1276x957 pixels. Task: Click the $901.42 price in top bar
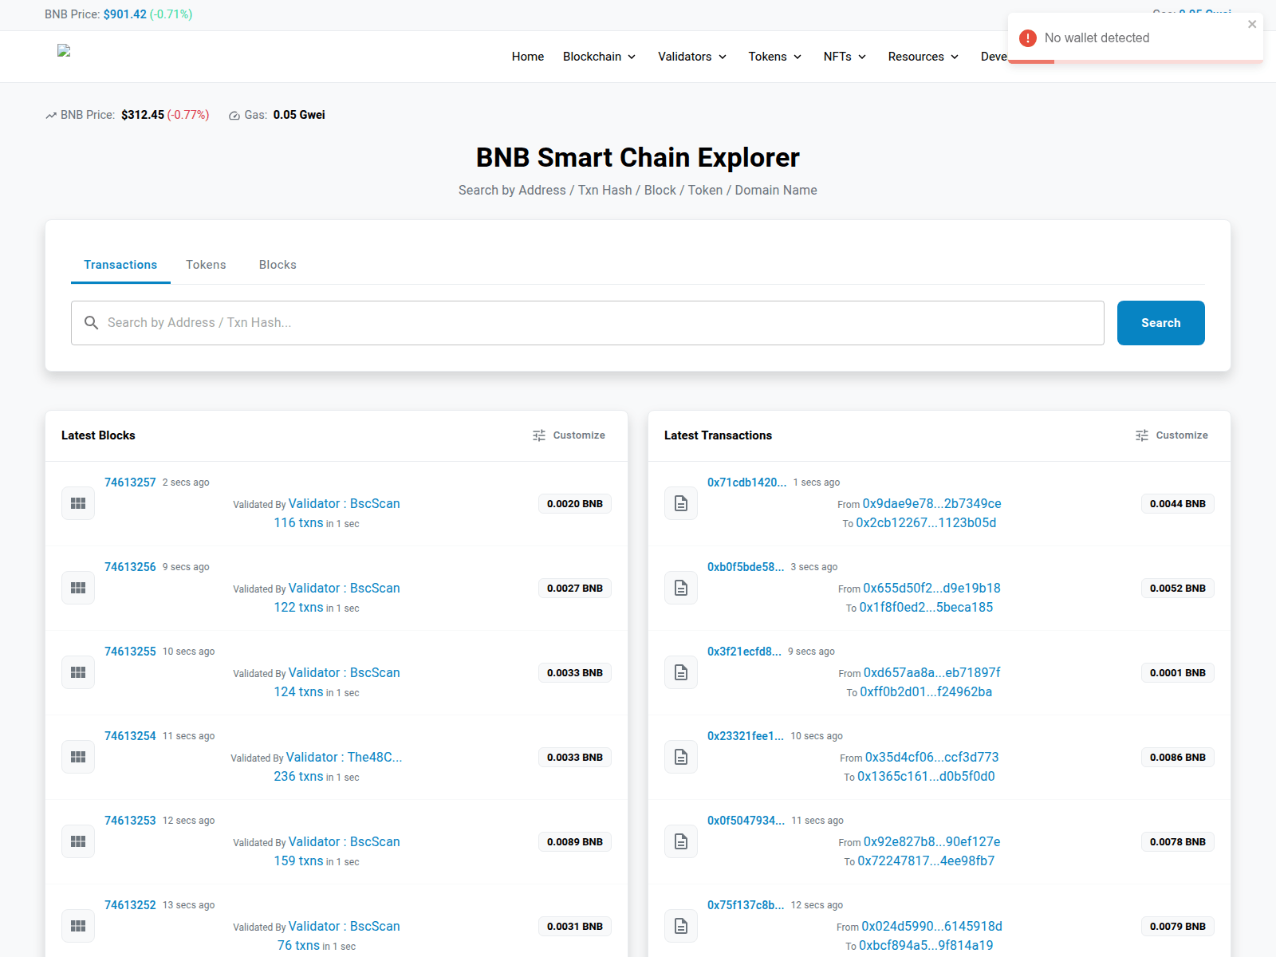coord(125,14)
